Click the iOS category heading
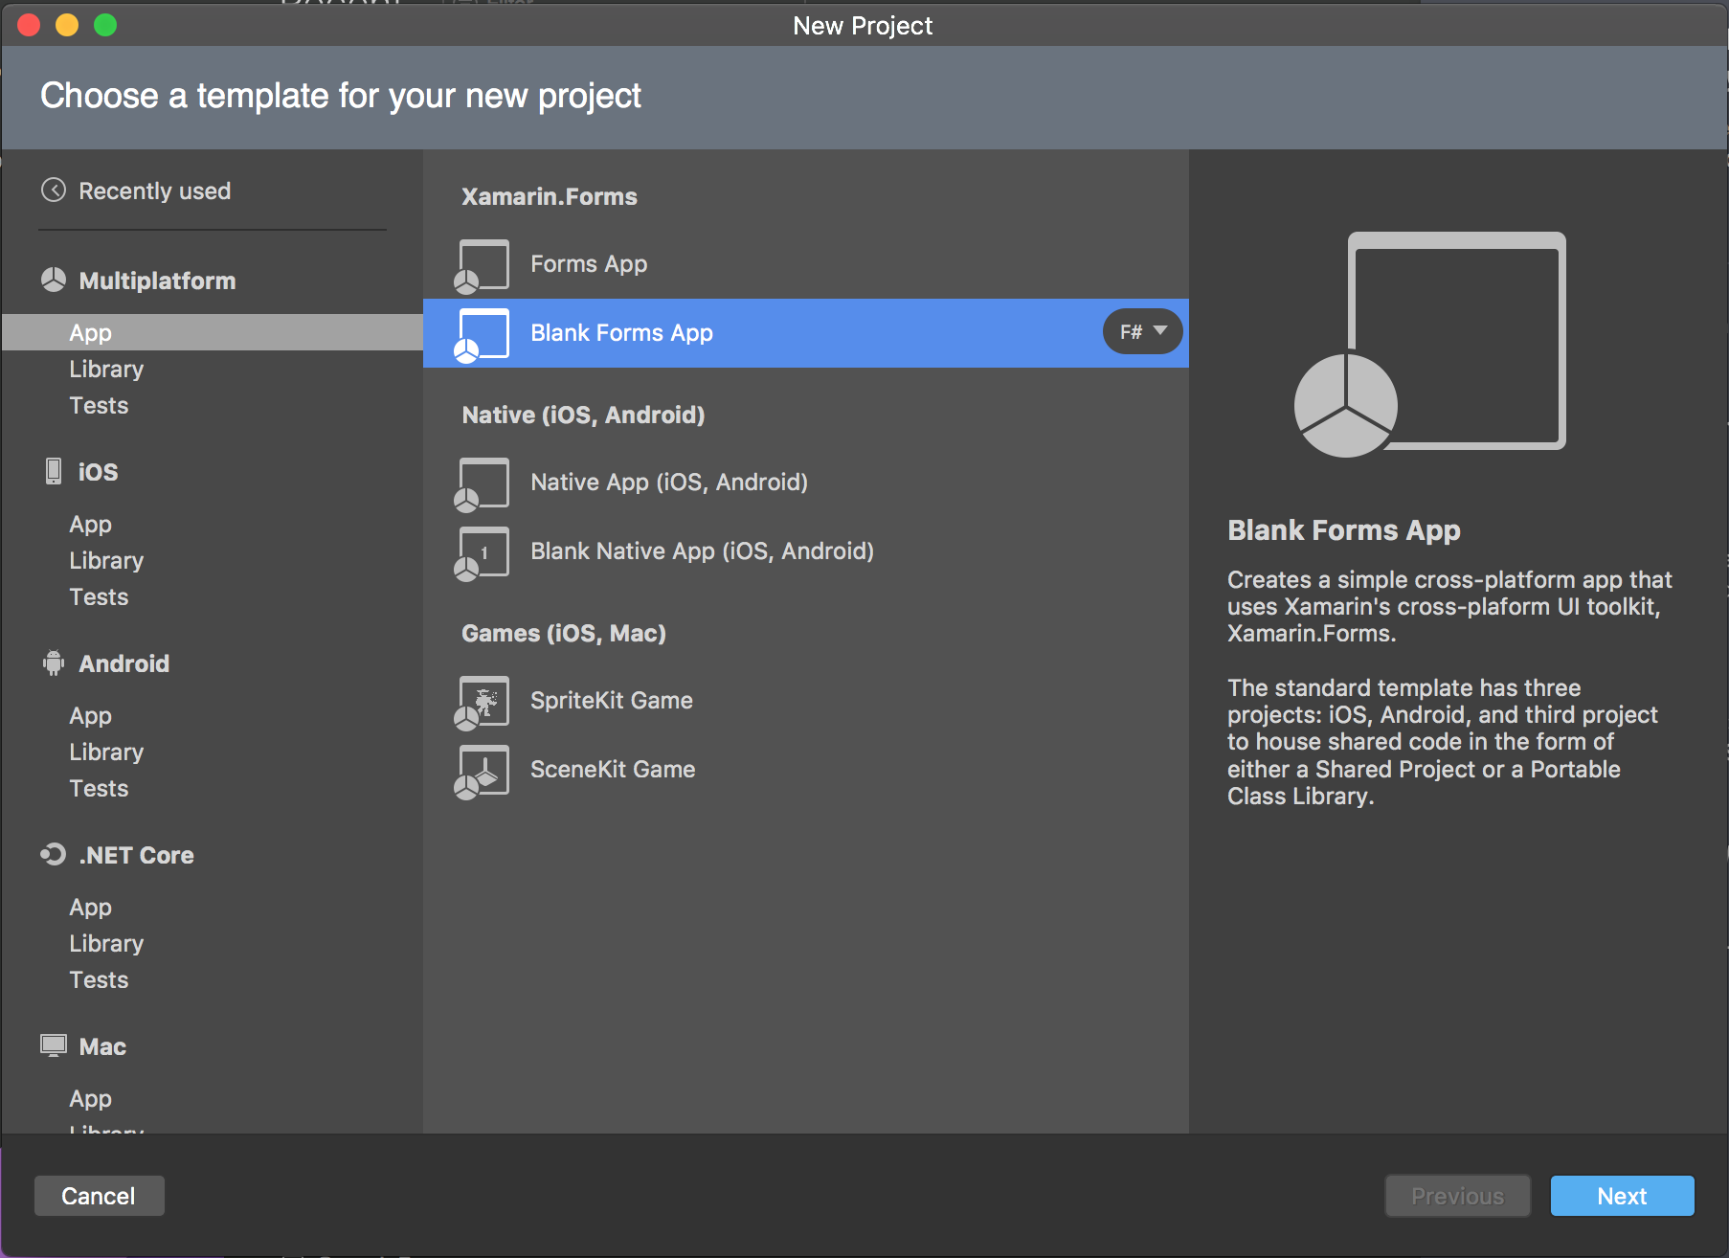 coord(98,472)
